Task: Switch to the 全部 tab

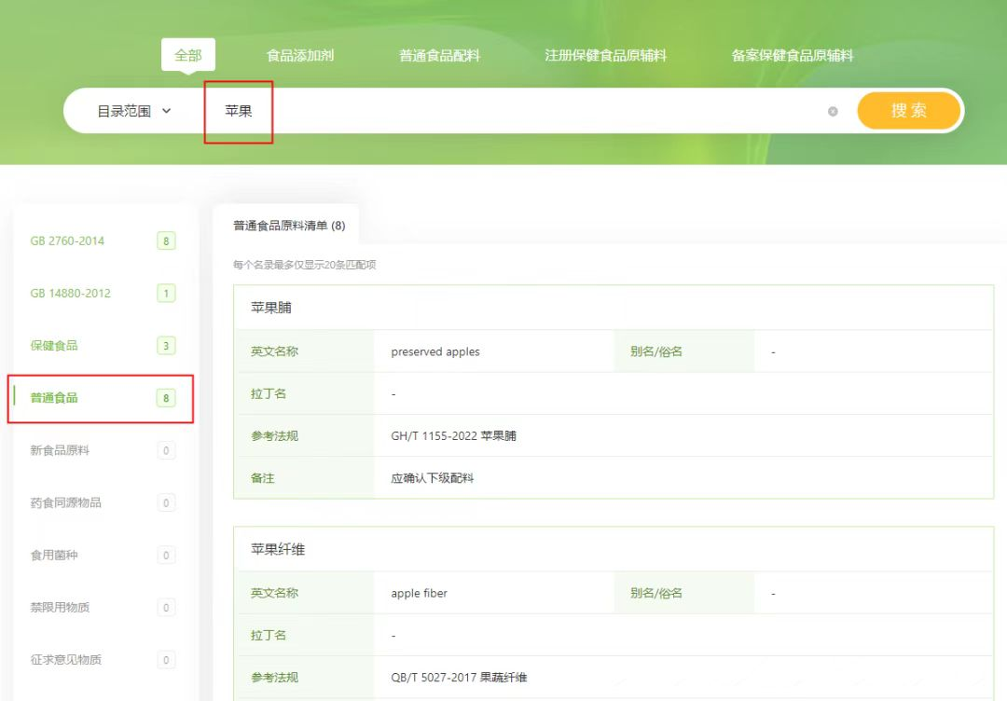Action: point(188,54)
